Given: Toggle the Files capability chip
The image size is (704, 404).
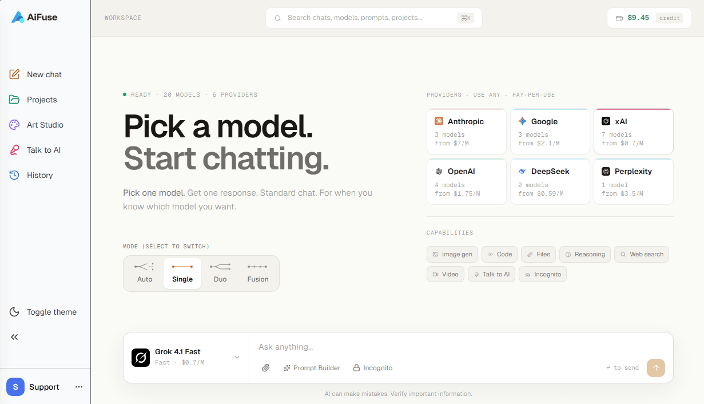Looking at the screenshot, I should 538,254.
